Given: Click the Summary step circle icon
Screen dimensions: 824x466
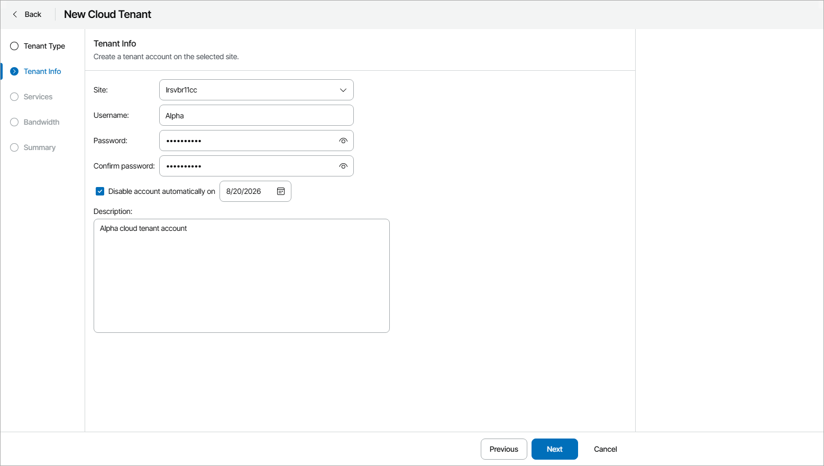Looking at the screenshot, I should 14,147.
